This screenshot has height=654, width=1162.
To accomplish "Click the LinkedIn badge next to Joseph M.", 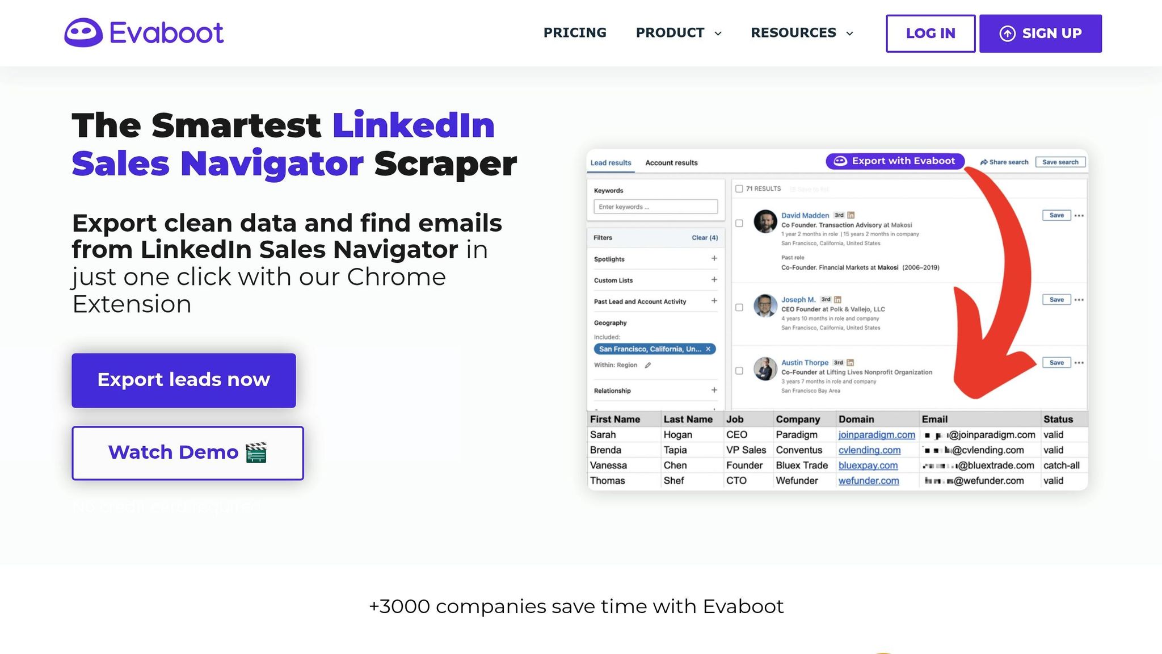I will pos(837,300).
